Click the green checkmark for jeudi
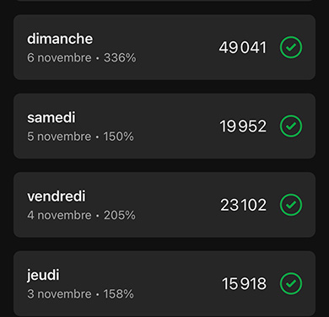 click(291, 283)
